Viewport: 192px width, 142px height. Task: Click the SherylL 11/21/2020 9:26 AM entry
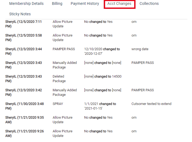[24, 133]
